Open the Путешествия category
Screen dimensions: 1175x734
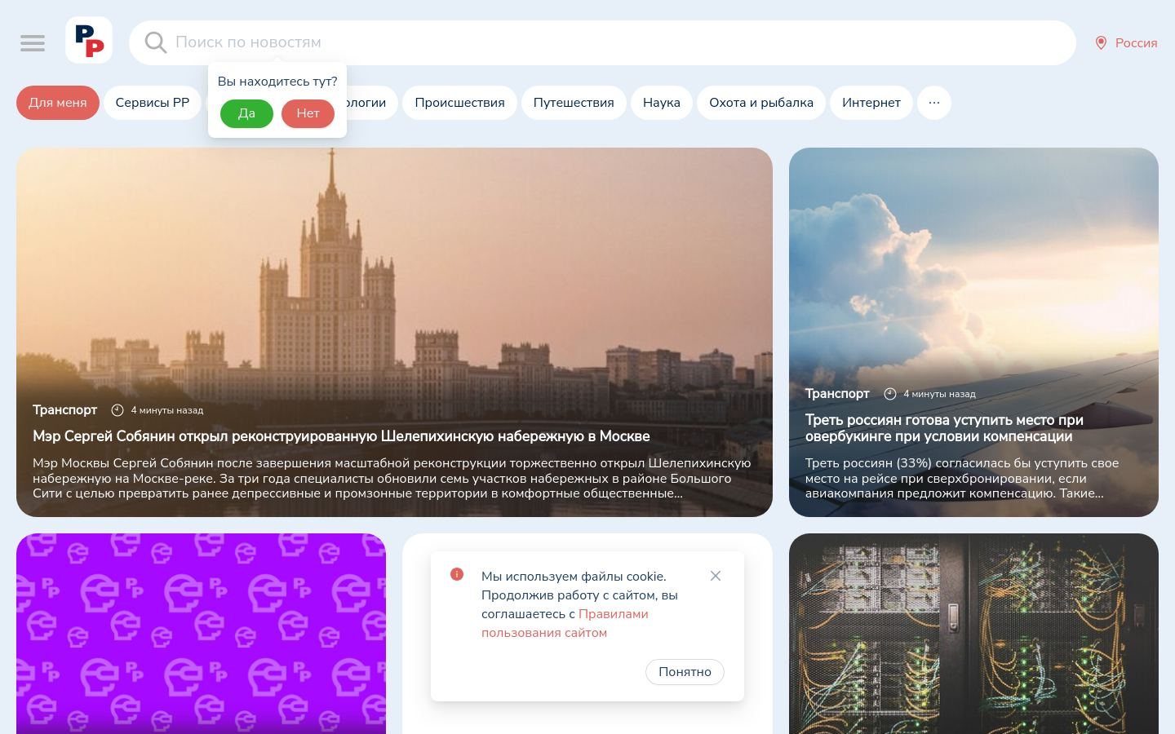coord(574,103)
